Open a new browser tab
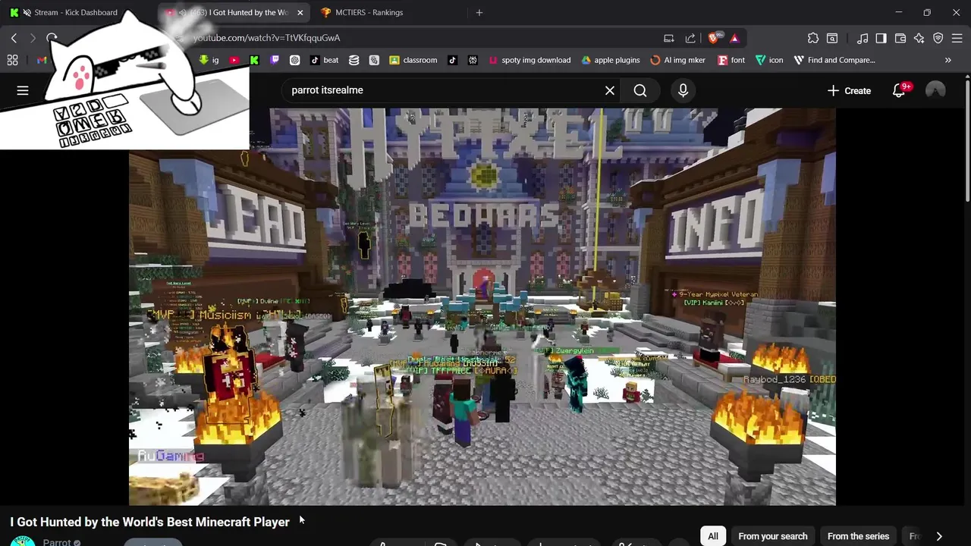Viewport: 971px width, 546px height. coord(479,12)
